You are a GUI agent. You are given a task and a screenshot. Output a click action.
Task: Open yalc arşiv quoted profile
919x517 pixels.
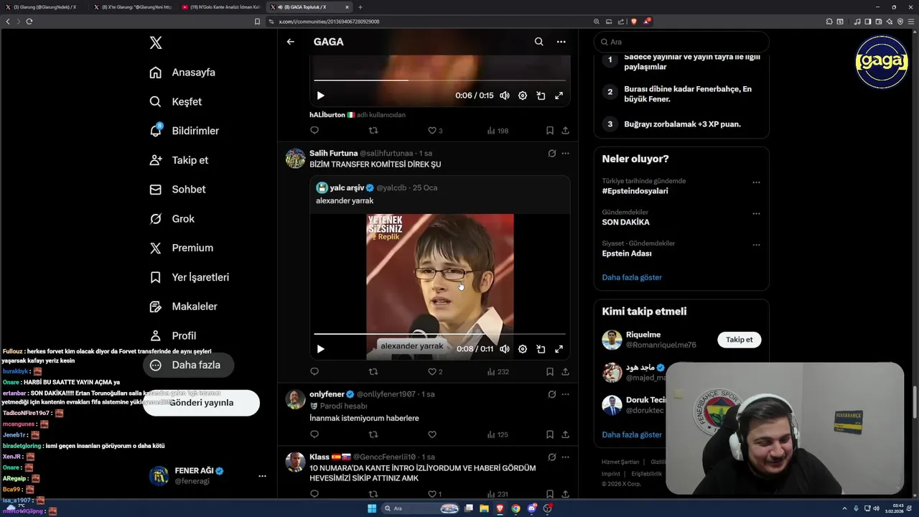(346, 187)
